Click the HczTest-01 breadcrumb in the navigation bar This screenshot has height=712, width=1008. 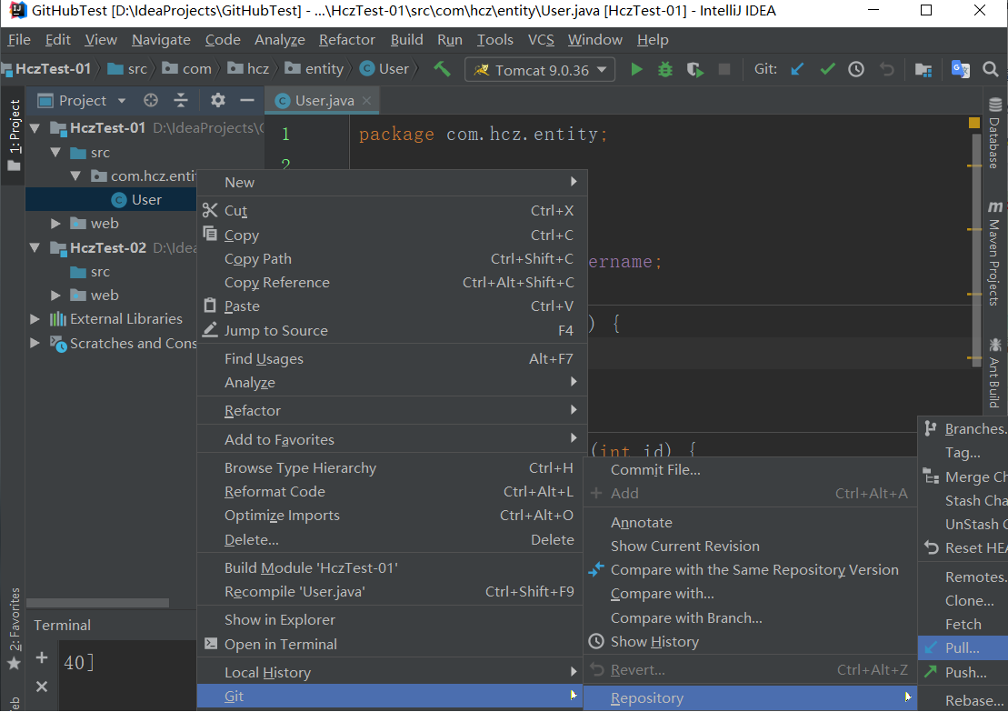(47, 69)
